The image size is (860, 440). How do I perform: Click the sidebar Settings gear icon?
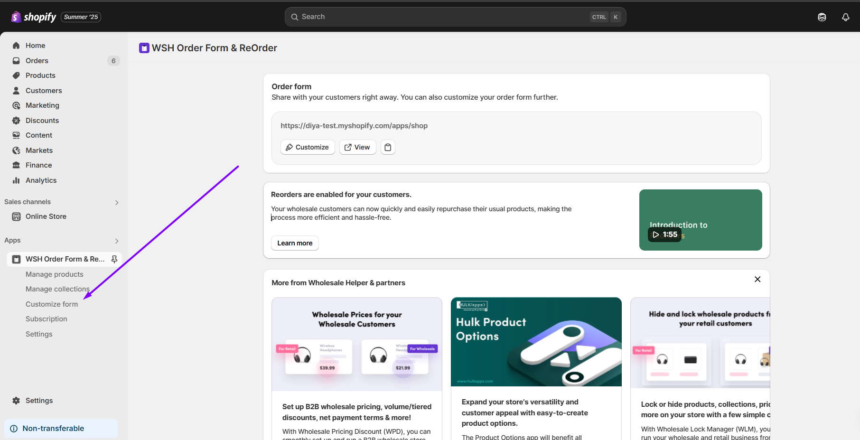pos(16,401)
